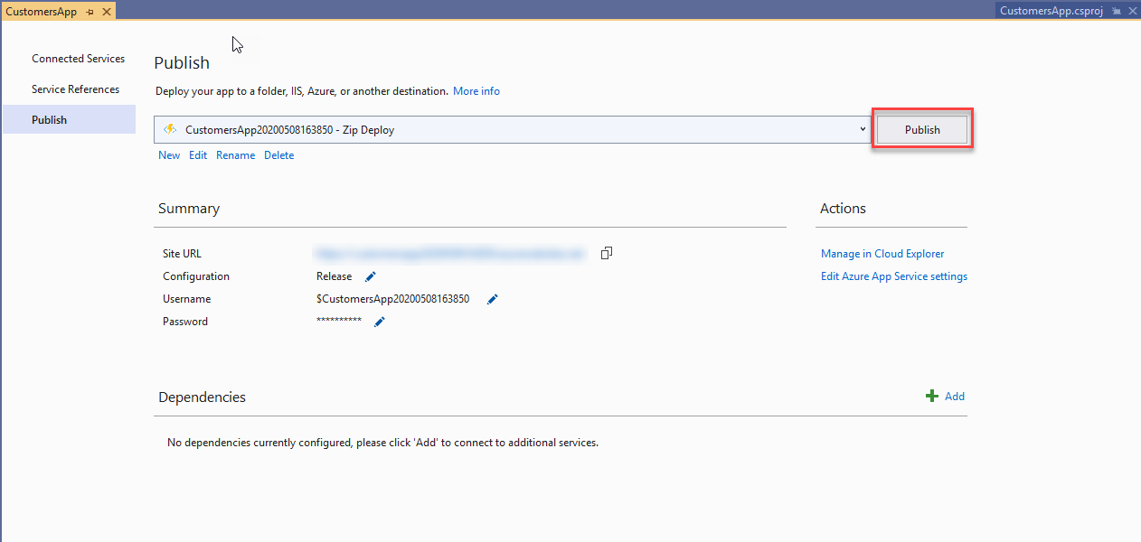The image size is (1141, 542).
Task: Click the Site URL label
Action: [182, 254]
